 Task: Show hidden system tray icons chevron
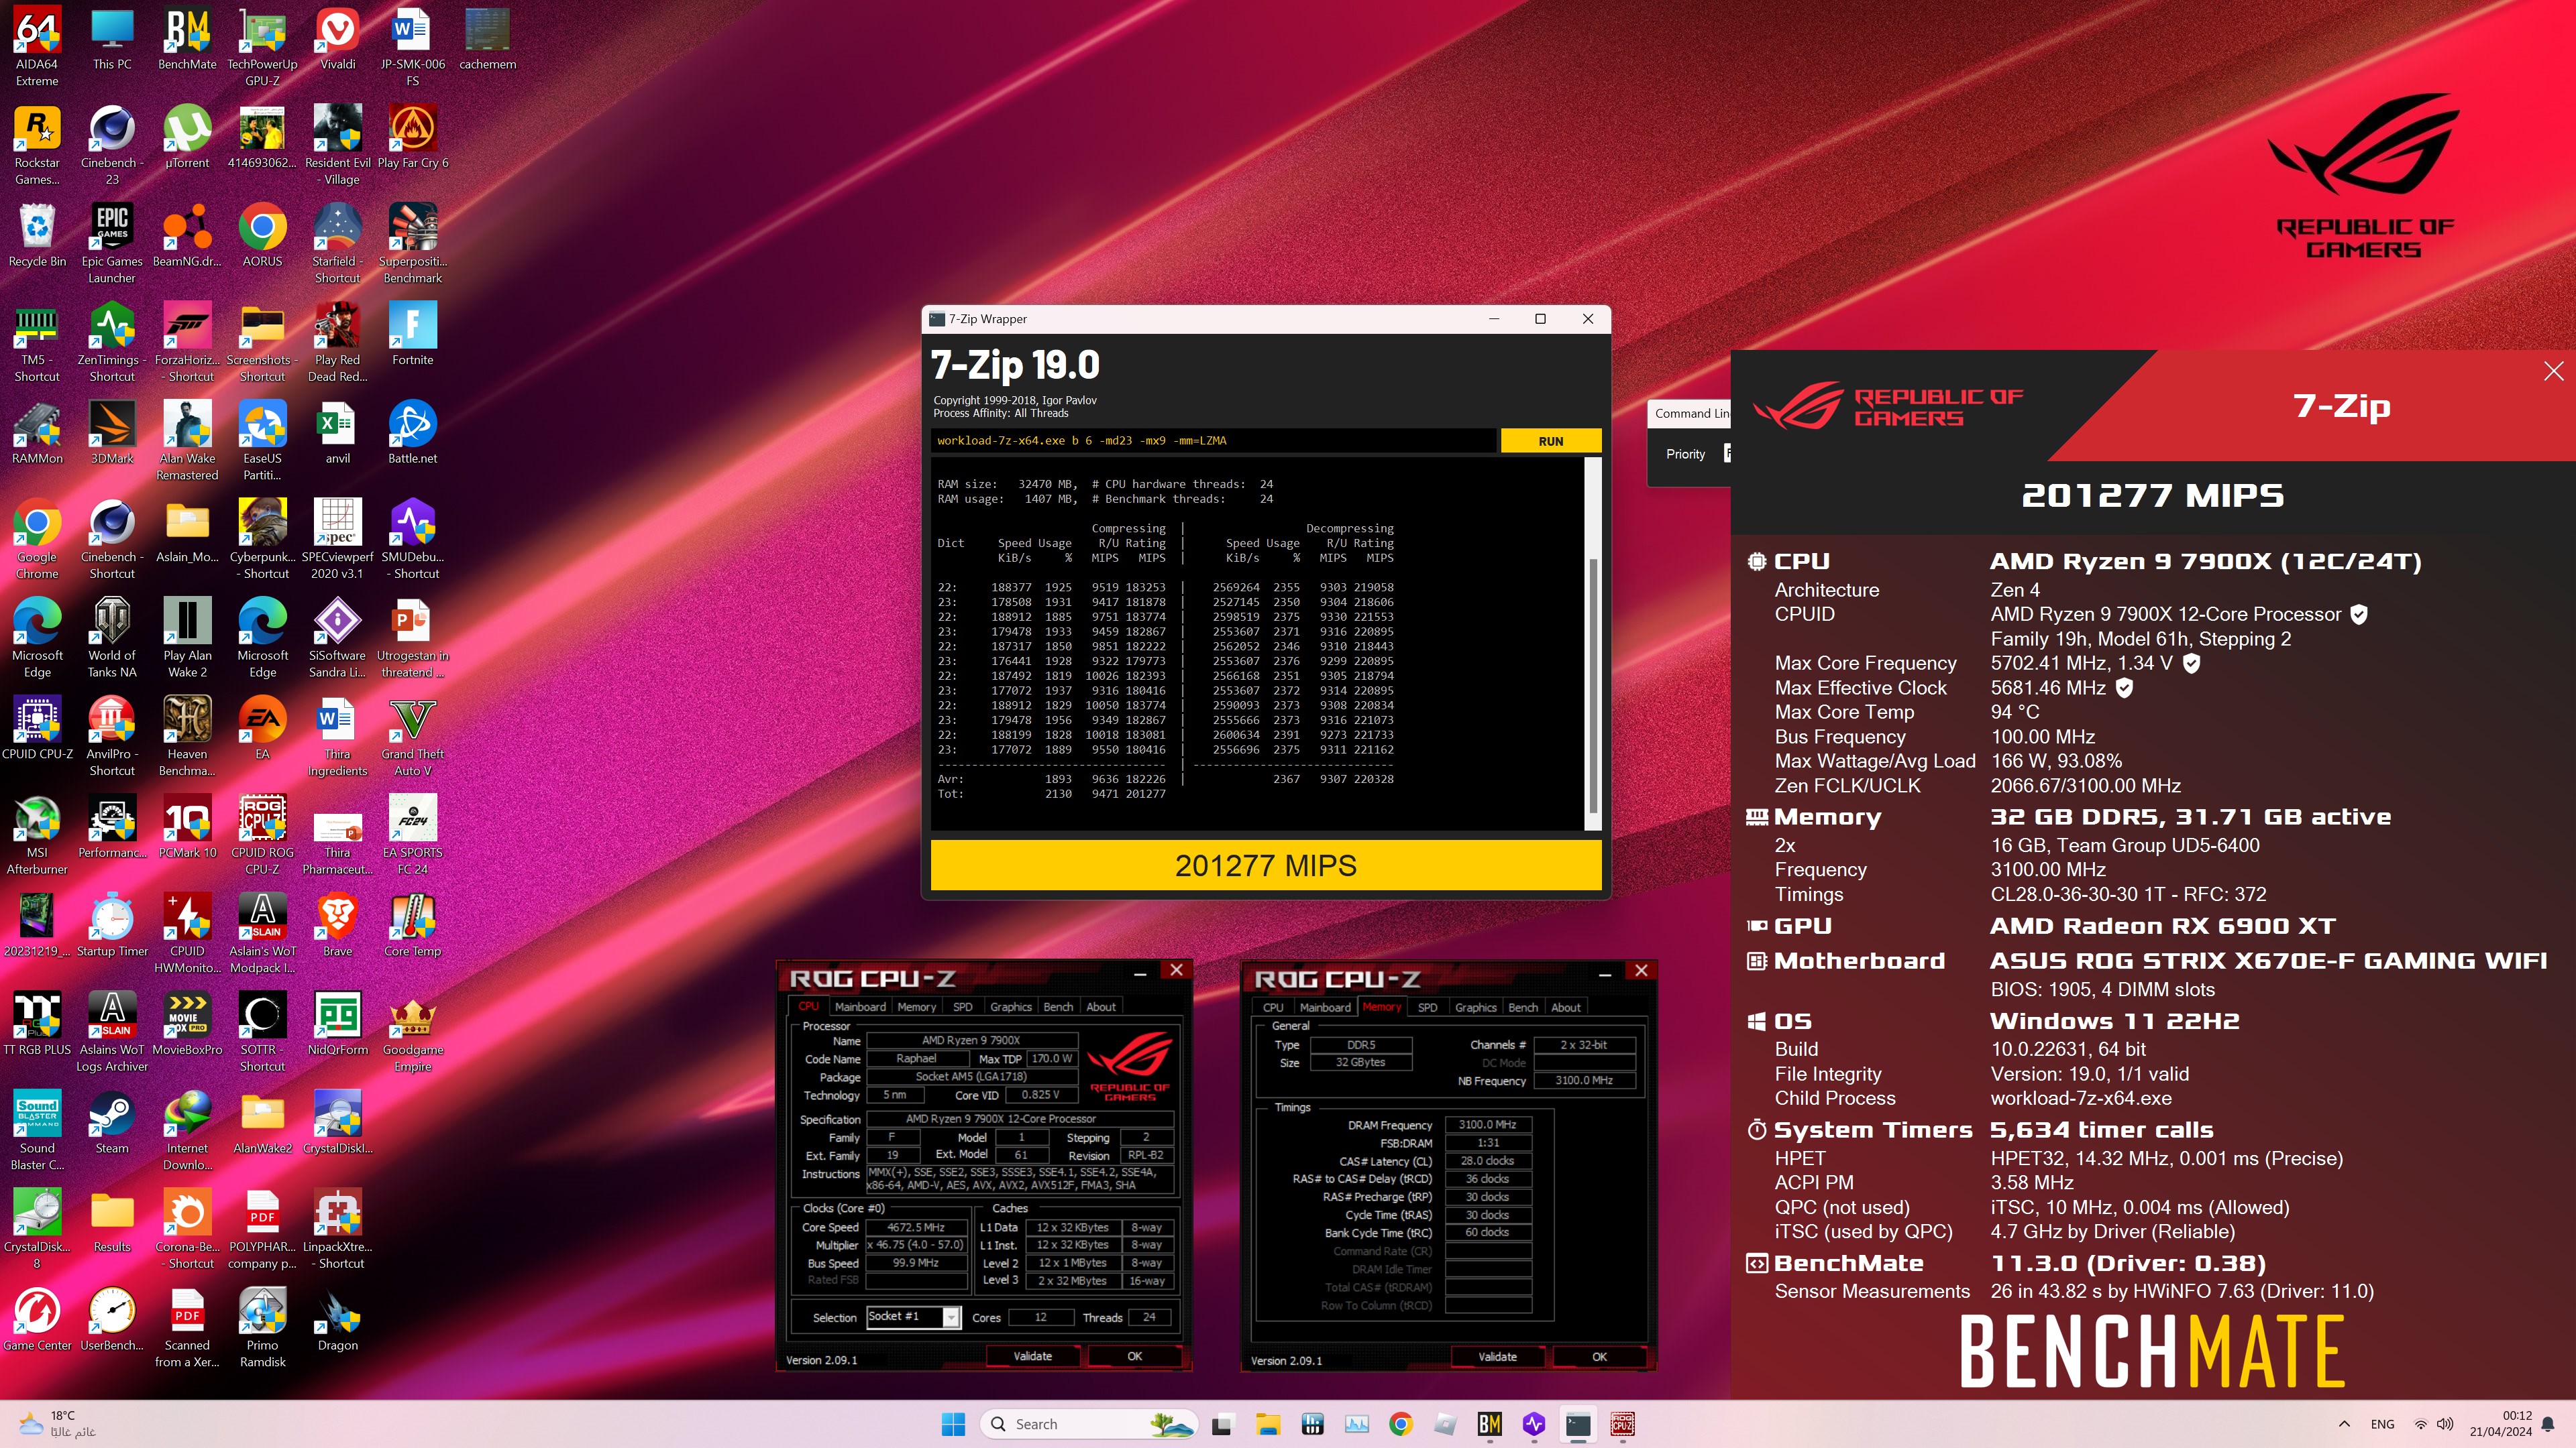(x=2344, y=1424)
